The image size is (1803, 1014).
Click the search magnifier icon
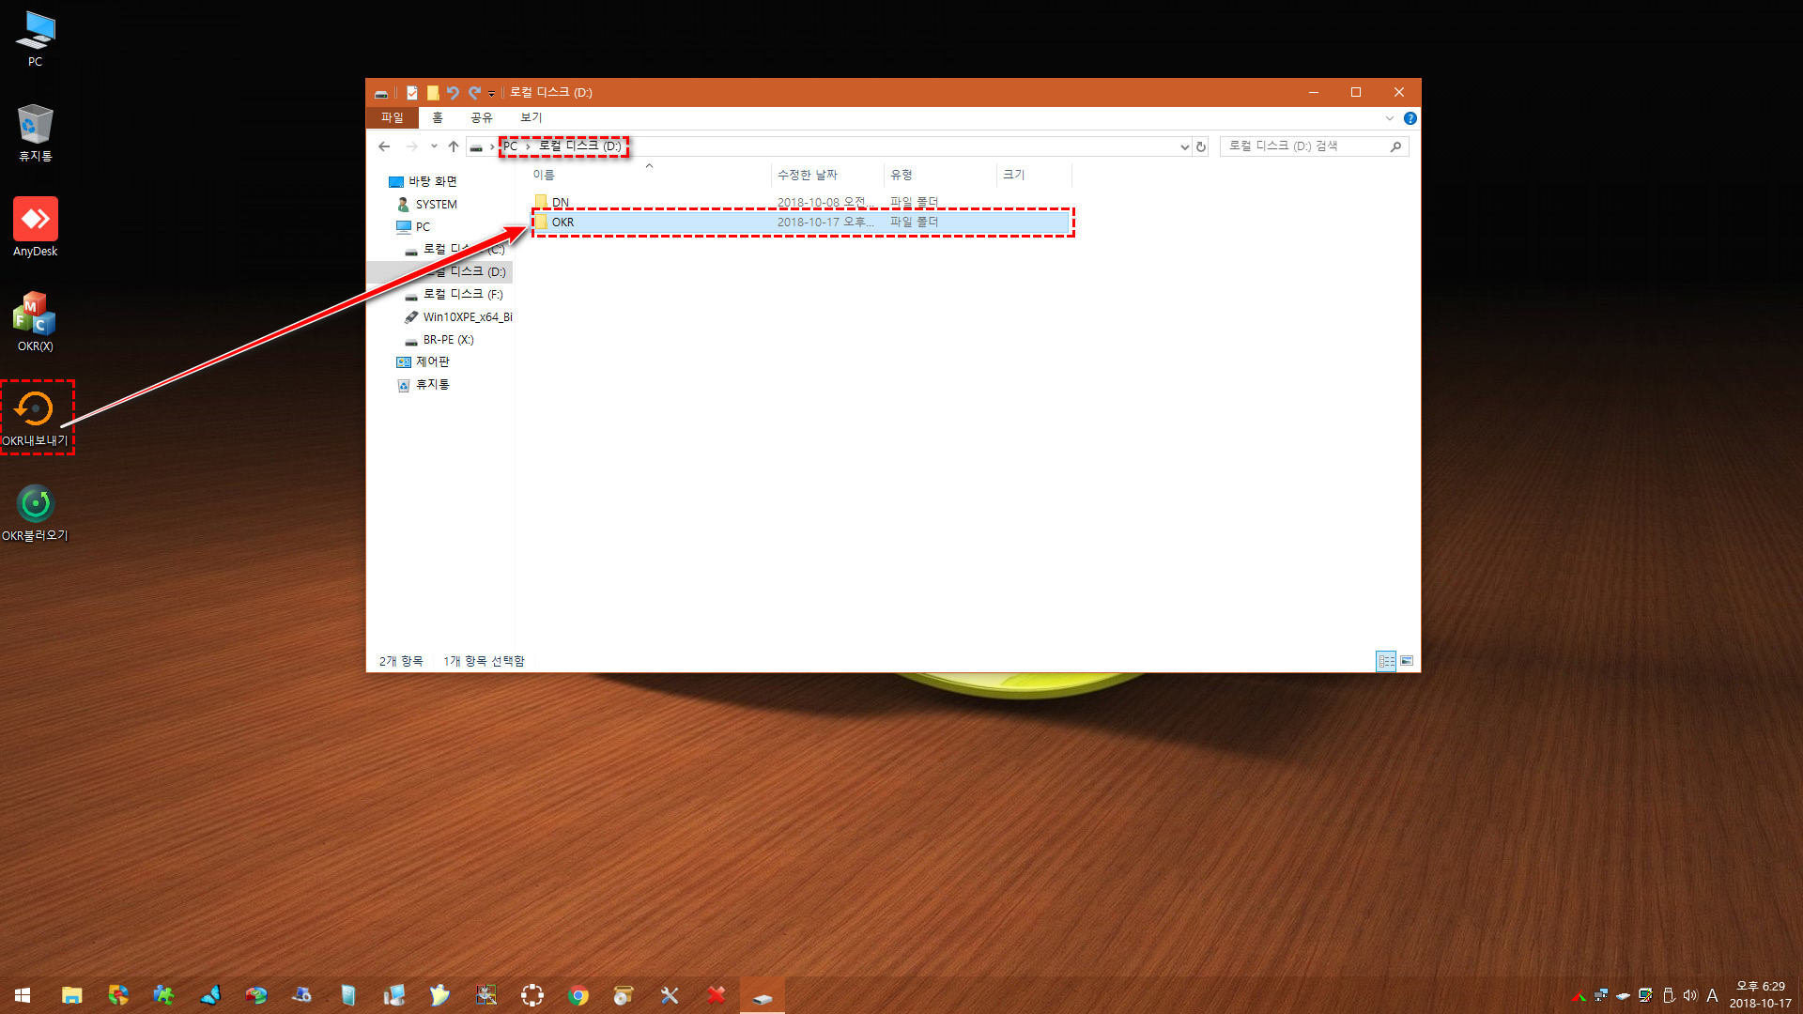[x=1395, y=146]
